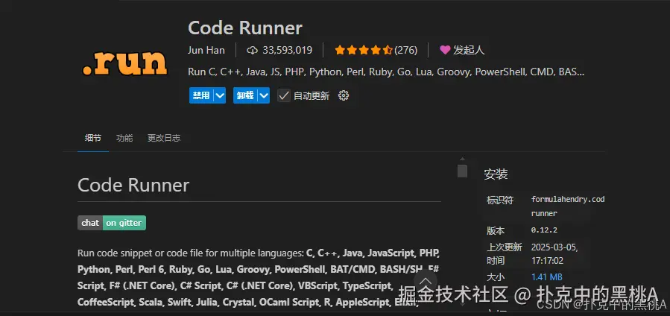The height and width of the screenshot is (316, 670).
Task: Click the version value 0.12.2
Action: click(x=544, y=230)
